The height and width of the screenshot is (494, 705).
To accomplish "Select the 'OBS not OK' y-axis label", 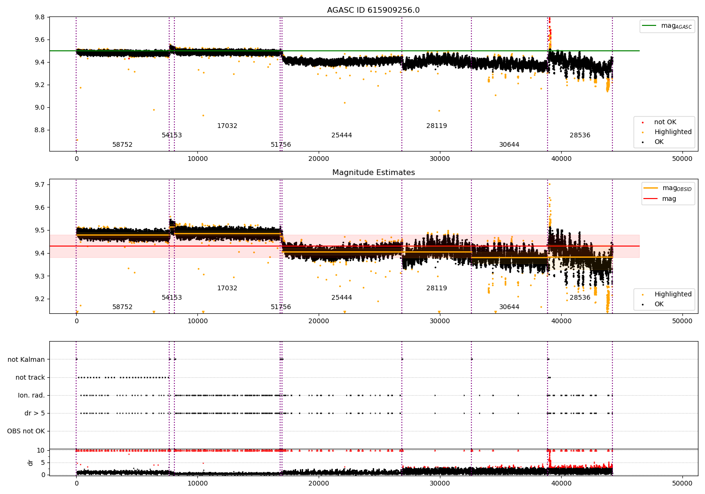I will click(x=26, y=431).
